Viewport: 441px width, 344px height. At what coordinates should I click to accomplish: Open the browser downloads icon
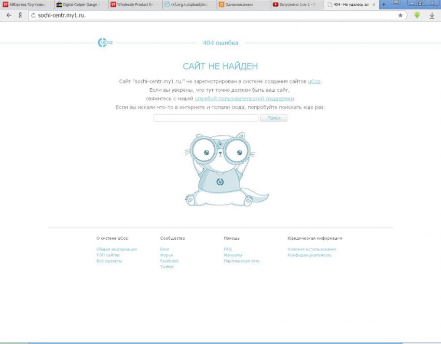click(432, 16)
